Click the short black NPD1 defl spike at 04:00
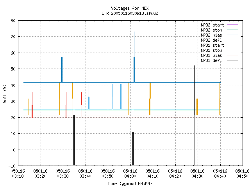The width and height of the screenshot is (250, 187). click(133, 132)
